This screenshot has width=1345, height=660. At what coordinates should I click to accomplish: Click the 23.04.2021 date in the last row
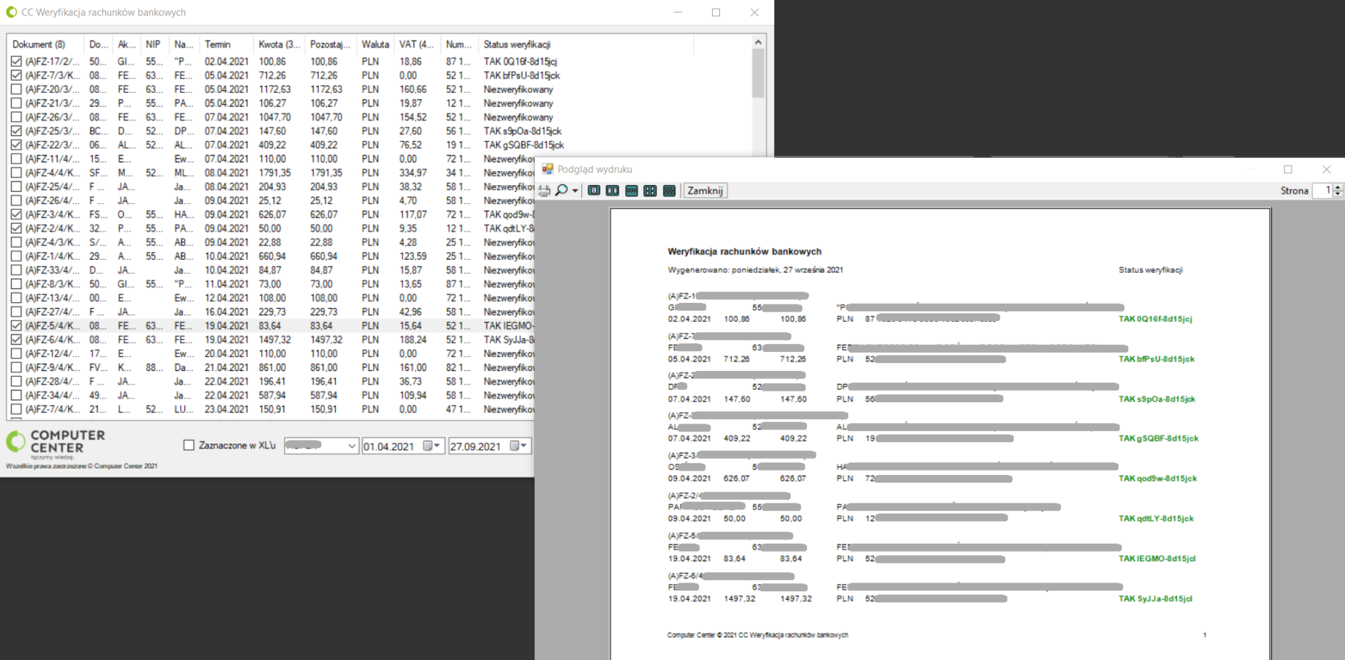tap(226, 409)
